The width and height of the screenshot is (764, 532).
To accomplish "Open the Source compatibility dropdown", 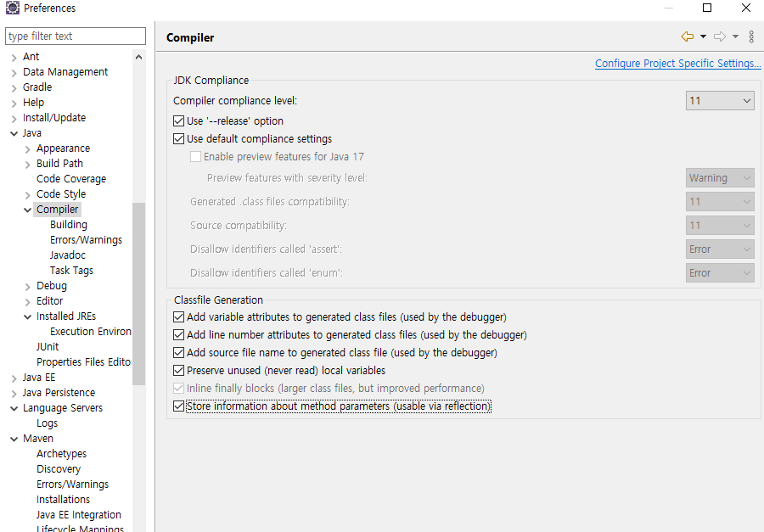I will (720, 226).
